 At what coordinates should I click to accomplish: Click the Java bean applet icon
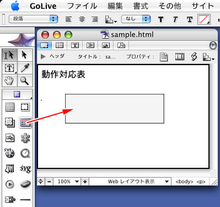pyautogui.click(x=25, y=184)
